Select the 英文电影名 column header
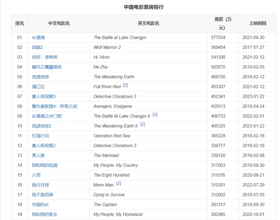 pos(148,23)
